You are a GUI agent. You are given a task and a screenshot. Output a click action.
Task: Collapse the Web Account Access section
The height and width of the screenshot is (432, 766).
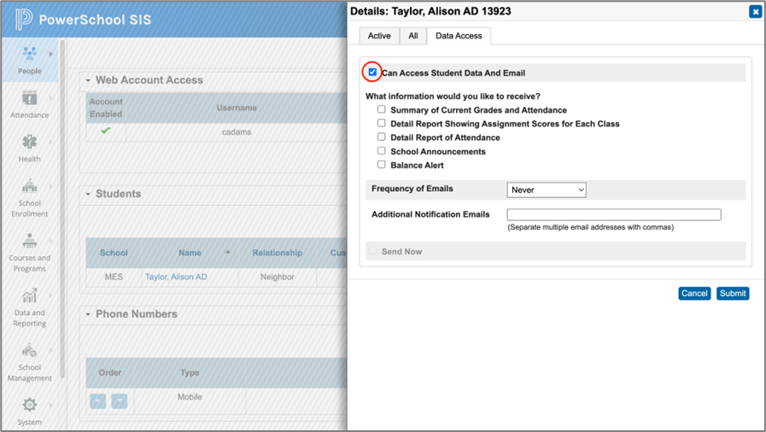88,80
